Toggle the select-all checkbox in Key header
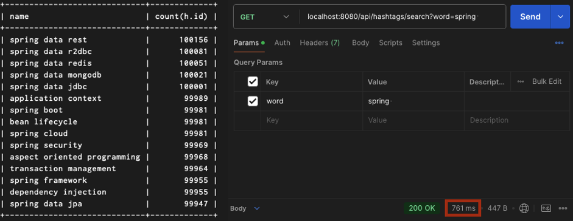Screen dimensions: 573x221 point(253,81)
